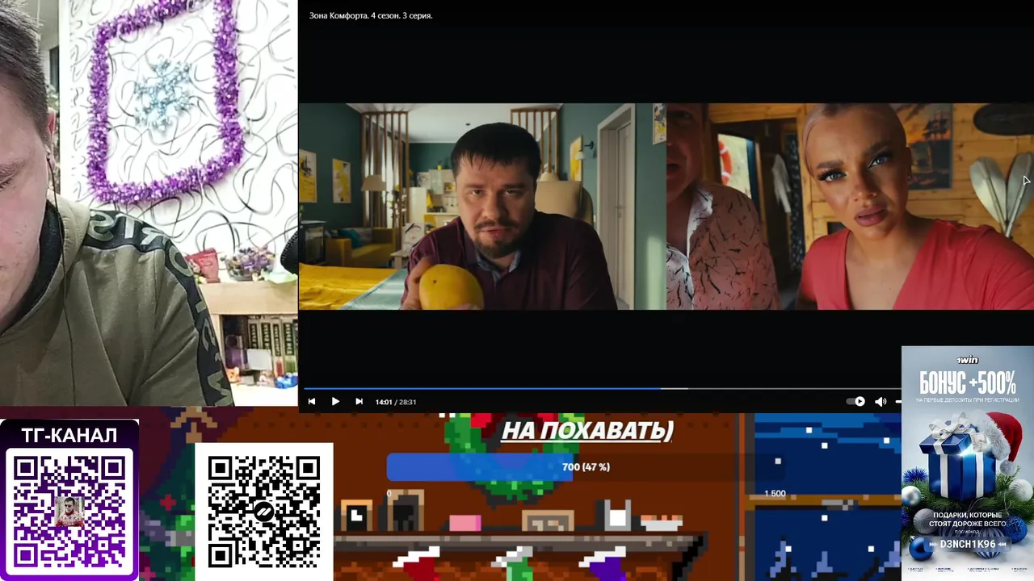Toggle the autoplay switch in player
The image size is (1034, 581).
click(x=855, y=401)
